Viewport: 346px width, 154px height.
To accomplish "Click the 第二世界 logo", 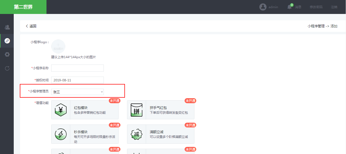I will 23,7.
